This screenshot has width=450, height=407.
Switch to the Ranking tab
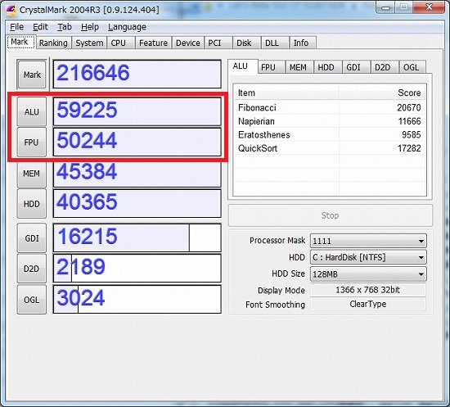tap(53, 43)
